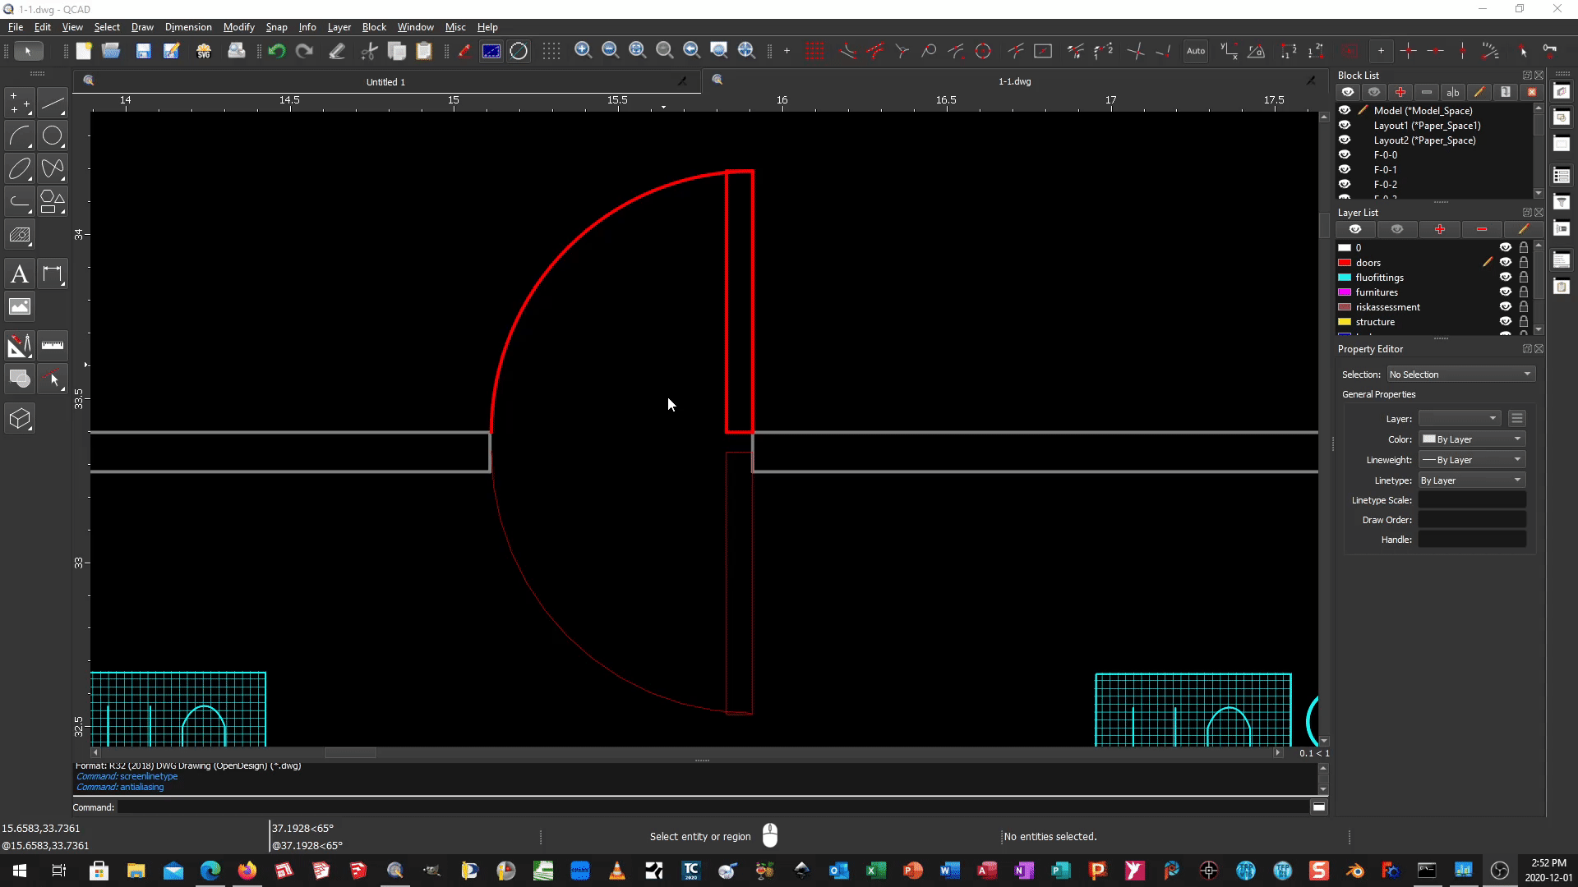The height and width of the screenshot is (887, 1578).
Task: Open the Dimension menu
Action: (x=188, y=27)
